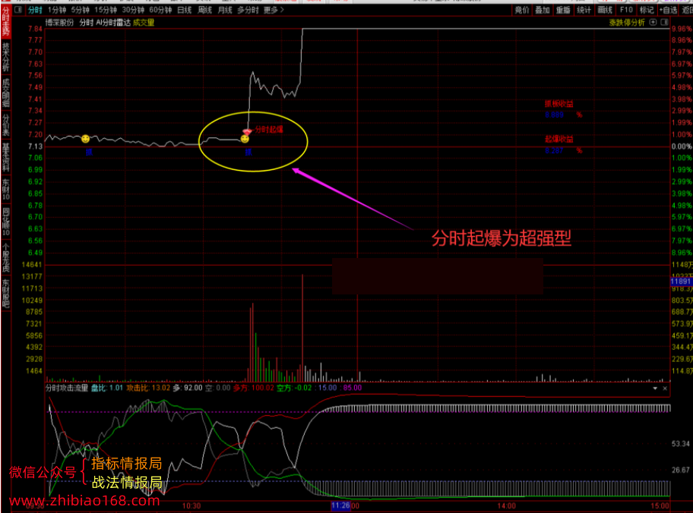The image size is (693, 513).
Task: Click the 10:30 time axis label
Action: point(191,506)
